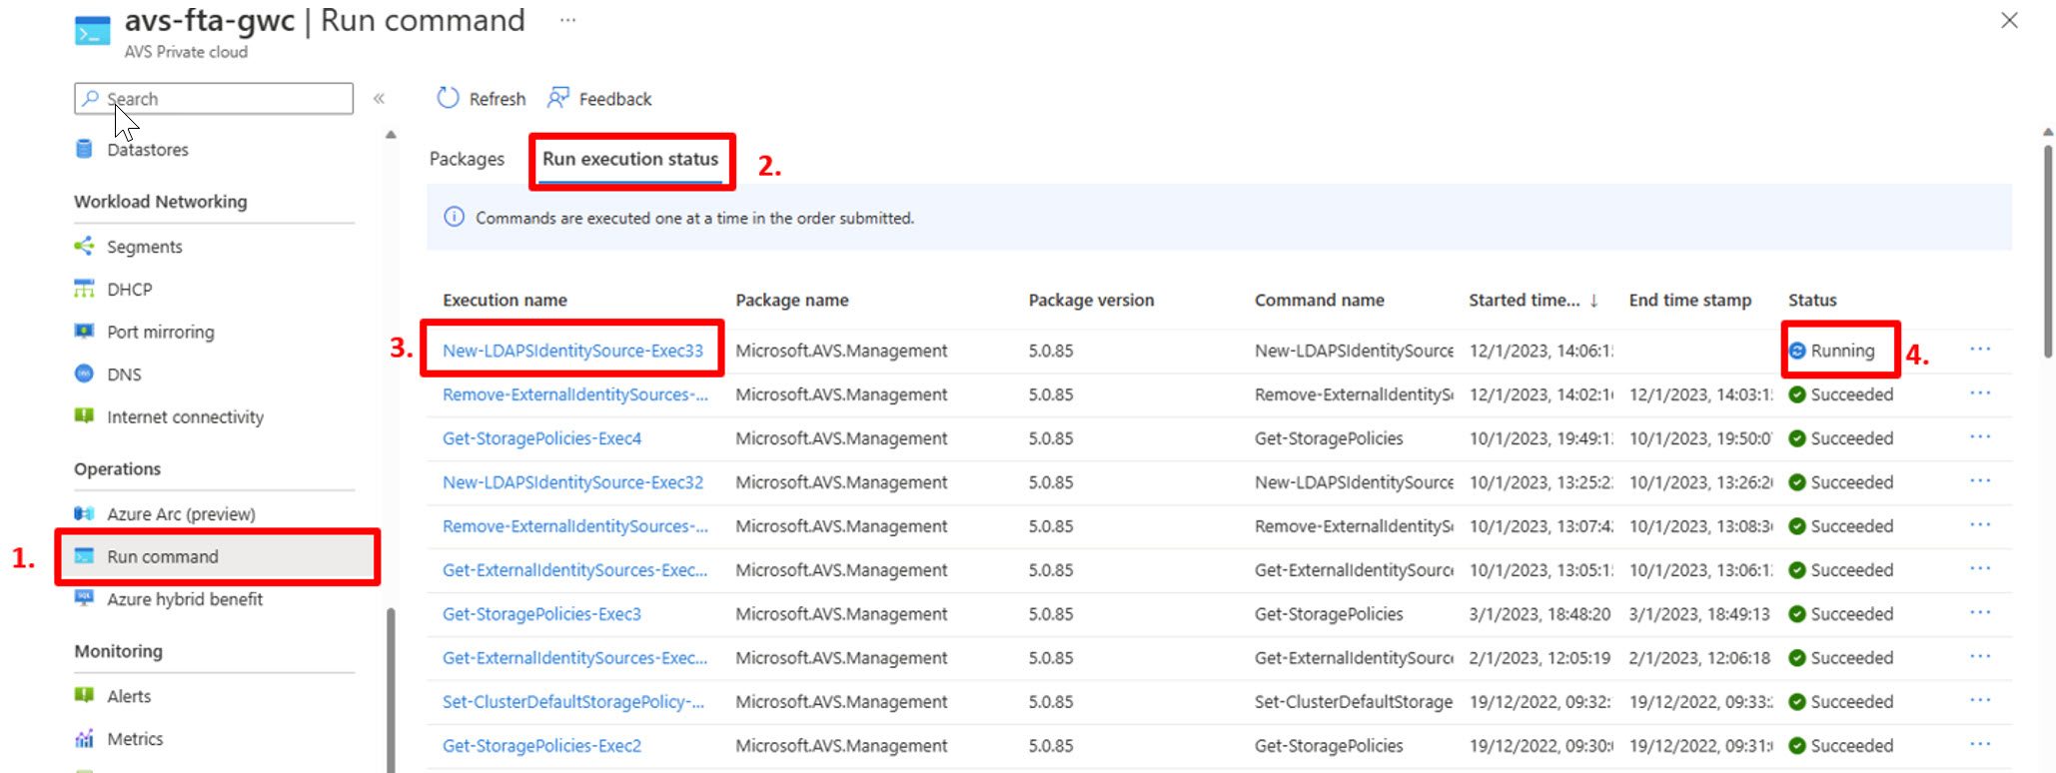Click the Port mirroring icon
Image resolution: width=2056 pixels, height=773 pixels.
84,331
